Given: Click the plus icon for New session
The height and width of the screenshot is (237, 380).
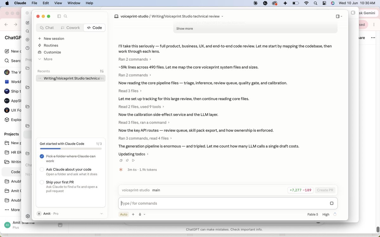Looking at the screenshot, I should (40, 39).
